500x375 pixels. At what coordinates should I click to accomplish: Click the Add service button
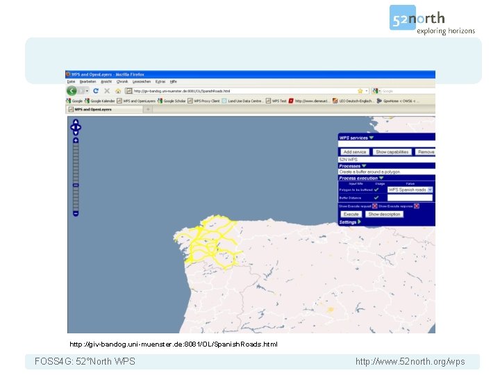(x=355, y=152)
